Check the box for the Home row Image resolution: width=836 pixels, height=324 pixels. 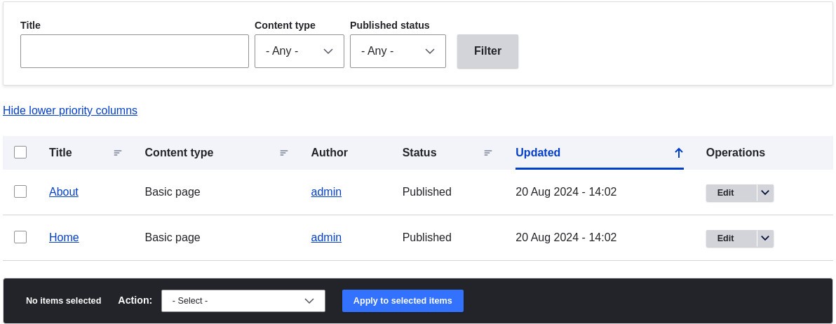(x=20, y=237)
